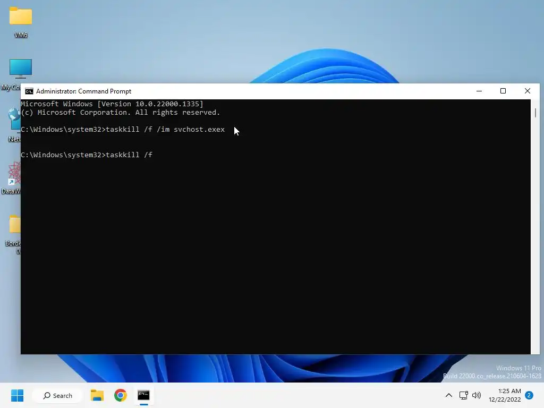The image size is (544, 408).
Task: Open the Windows Start menu
Action: [17, 395]
